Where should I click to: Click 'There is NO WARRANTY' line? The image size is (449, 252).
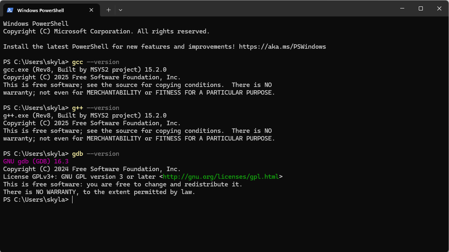[99, 192]
